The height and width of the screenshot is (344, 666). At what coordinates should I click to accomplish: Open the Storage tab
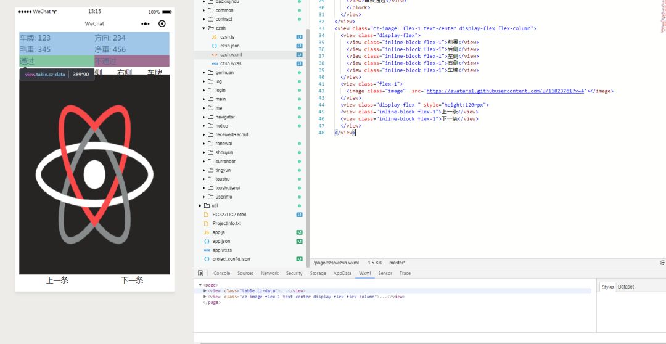318,274
